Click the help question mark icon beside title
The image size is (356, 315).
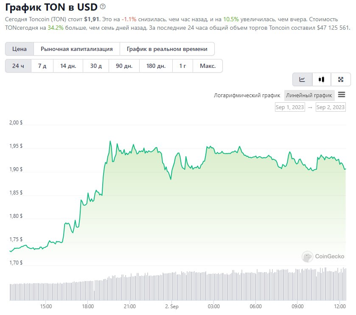pos(103,7)
